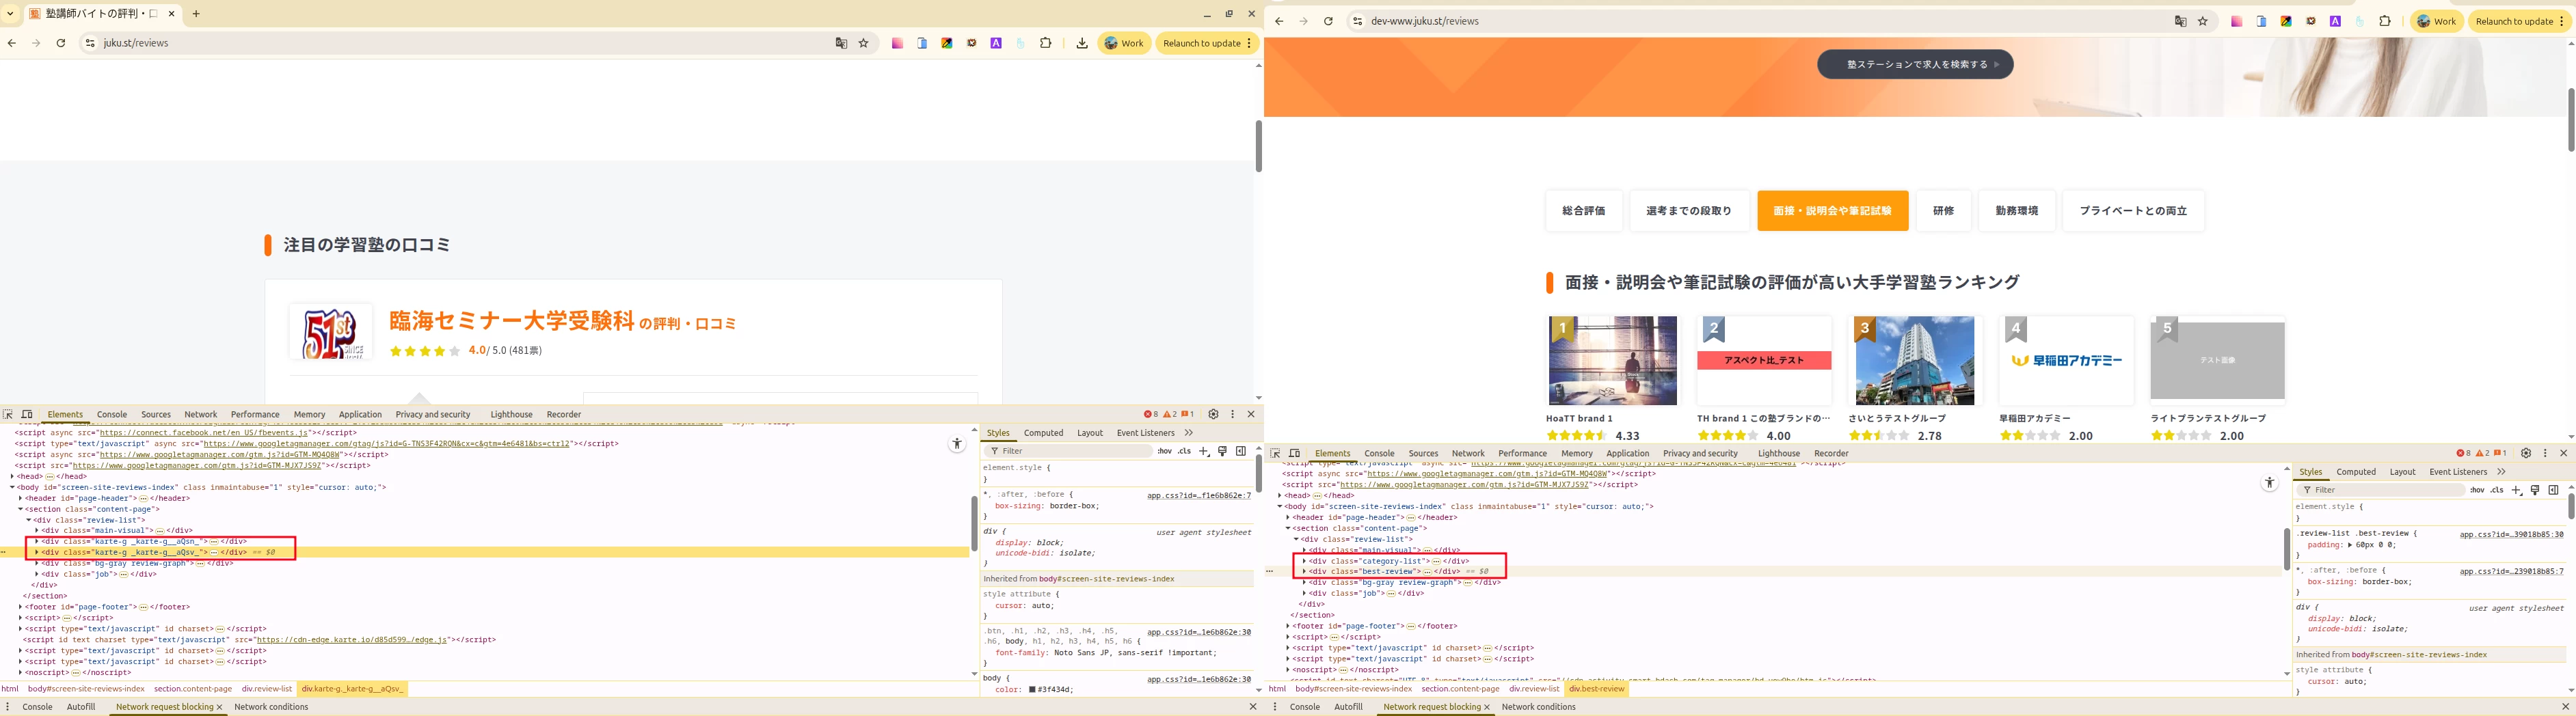Collapse body node in left DOM tree

click(12, 487)
